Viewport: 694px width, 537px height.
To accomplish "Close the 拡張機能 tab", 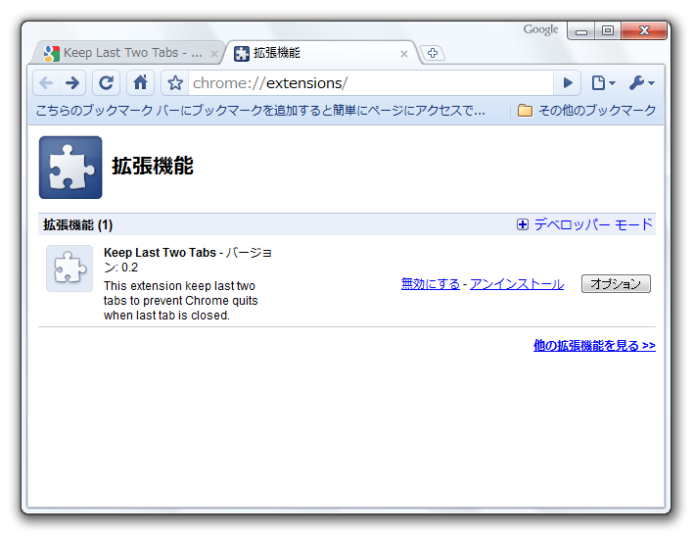I will (403, 54).
